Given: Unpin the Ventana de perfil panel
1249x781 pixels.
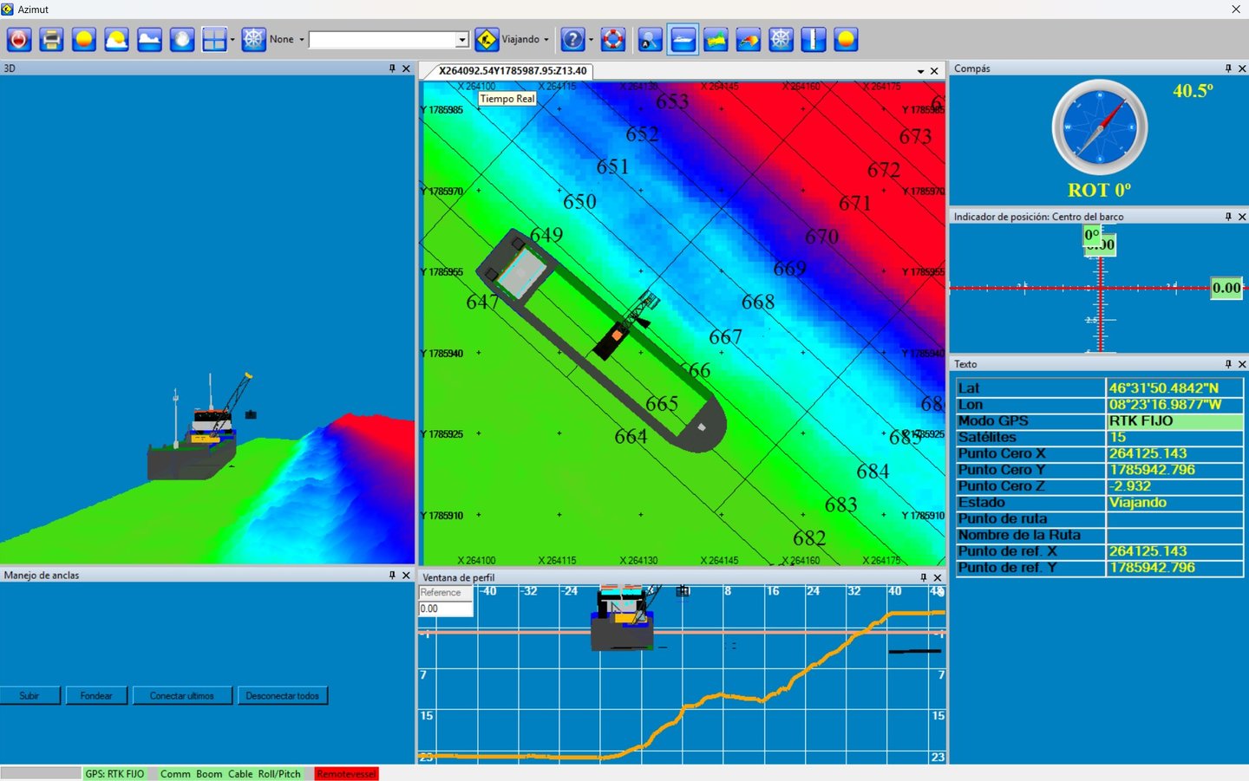Looking at the screenshot, I should click(x=924, y=577).
